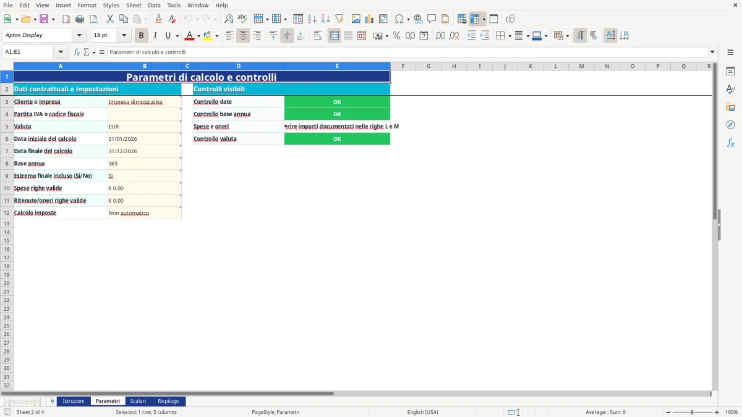The height and width of the screenshot is (417, 742).
Task: Click the formula input line
Action: [407, 52]
